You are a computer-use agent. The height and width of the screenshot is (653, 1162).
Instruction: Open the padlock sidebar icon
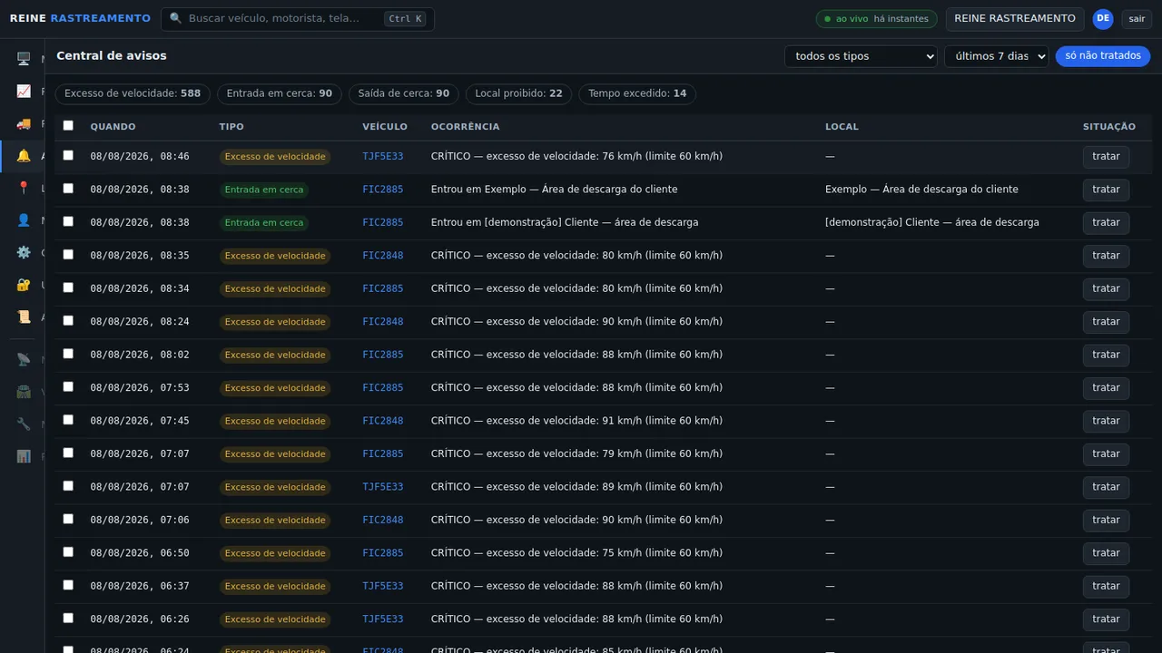(x=24, y=285)
